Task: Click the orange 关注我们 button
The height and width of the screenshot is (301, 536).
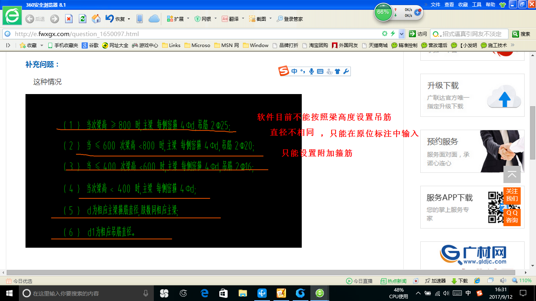Action: pyautogui.click(x=512, y=195)
